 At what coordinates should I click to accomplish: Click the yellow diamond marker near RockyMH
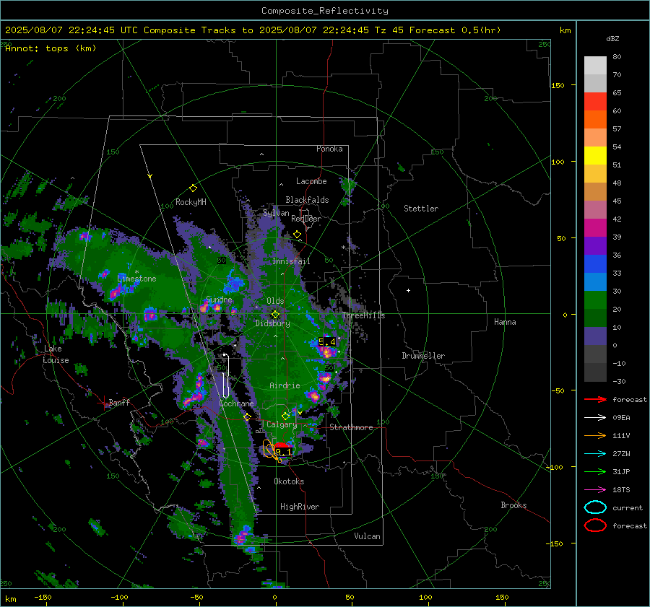193,188
